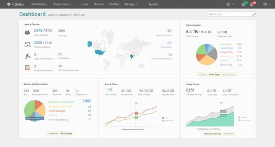
Task: Click the Devices Enabled icon
Action: [x=27, y=45]
